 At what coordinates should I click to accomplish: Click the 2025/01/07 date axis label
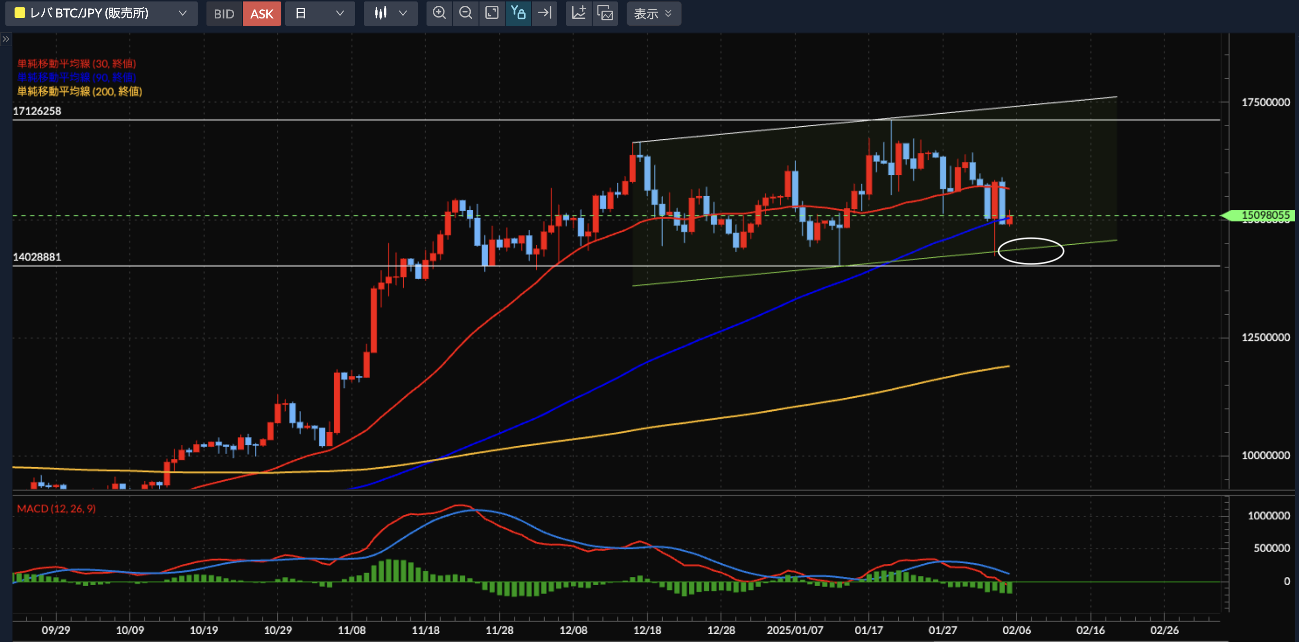pos(795,630)
